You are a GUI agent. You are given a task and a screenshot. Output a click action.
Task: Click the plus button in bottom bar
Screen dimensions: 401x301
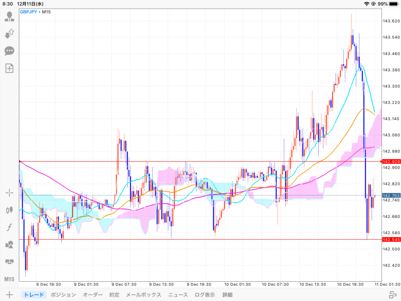9,295
